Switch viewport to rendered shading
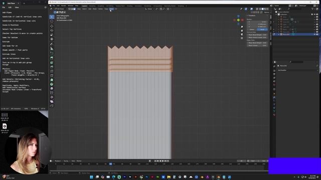321x180 pixels. [x=267, y=9]
